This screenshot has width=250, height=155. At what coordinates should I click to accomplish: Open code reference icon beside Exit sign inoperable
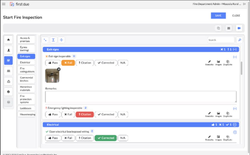pos(74,56)
